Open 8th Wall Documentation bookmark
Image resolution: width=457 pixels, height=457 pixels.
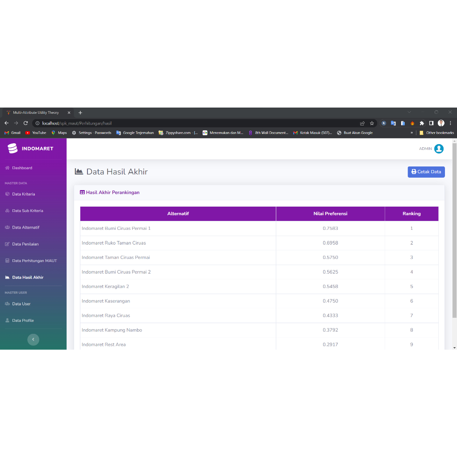click(x=268, y=133)
